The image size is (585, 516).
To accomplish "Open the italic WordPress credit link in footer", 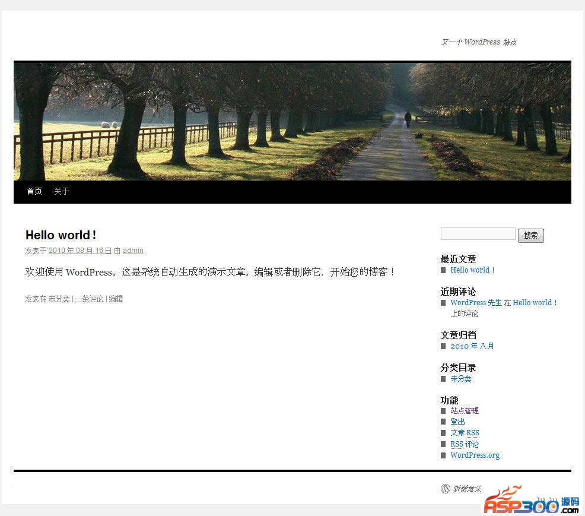I will [467, 488].
